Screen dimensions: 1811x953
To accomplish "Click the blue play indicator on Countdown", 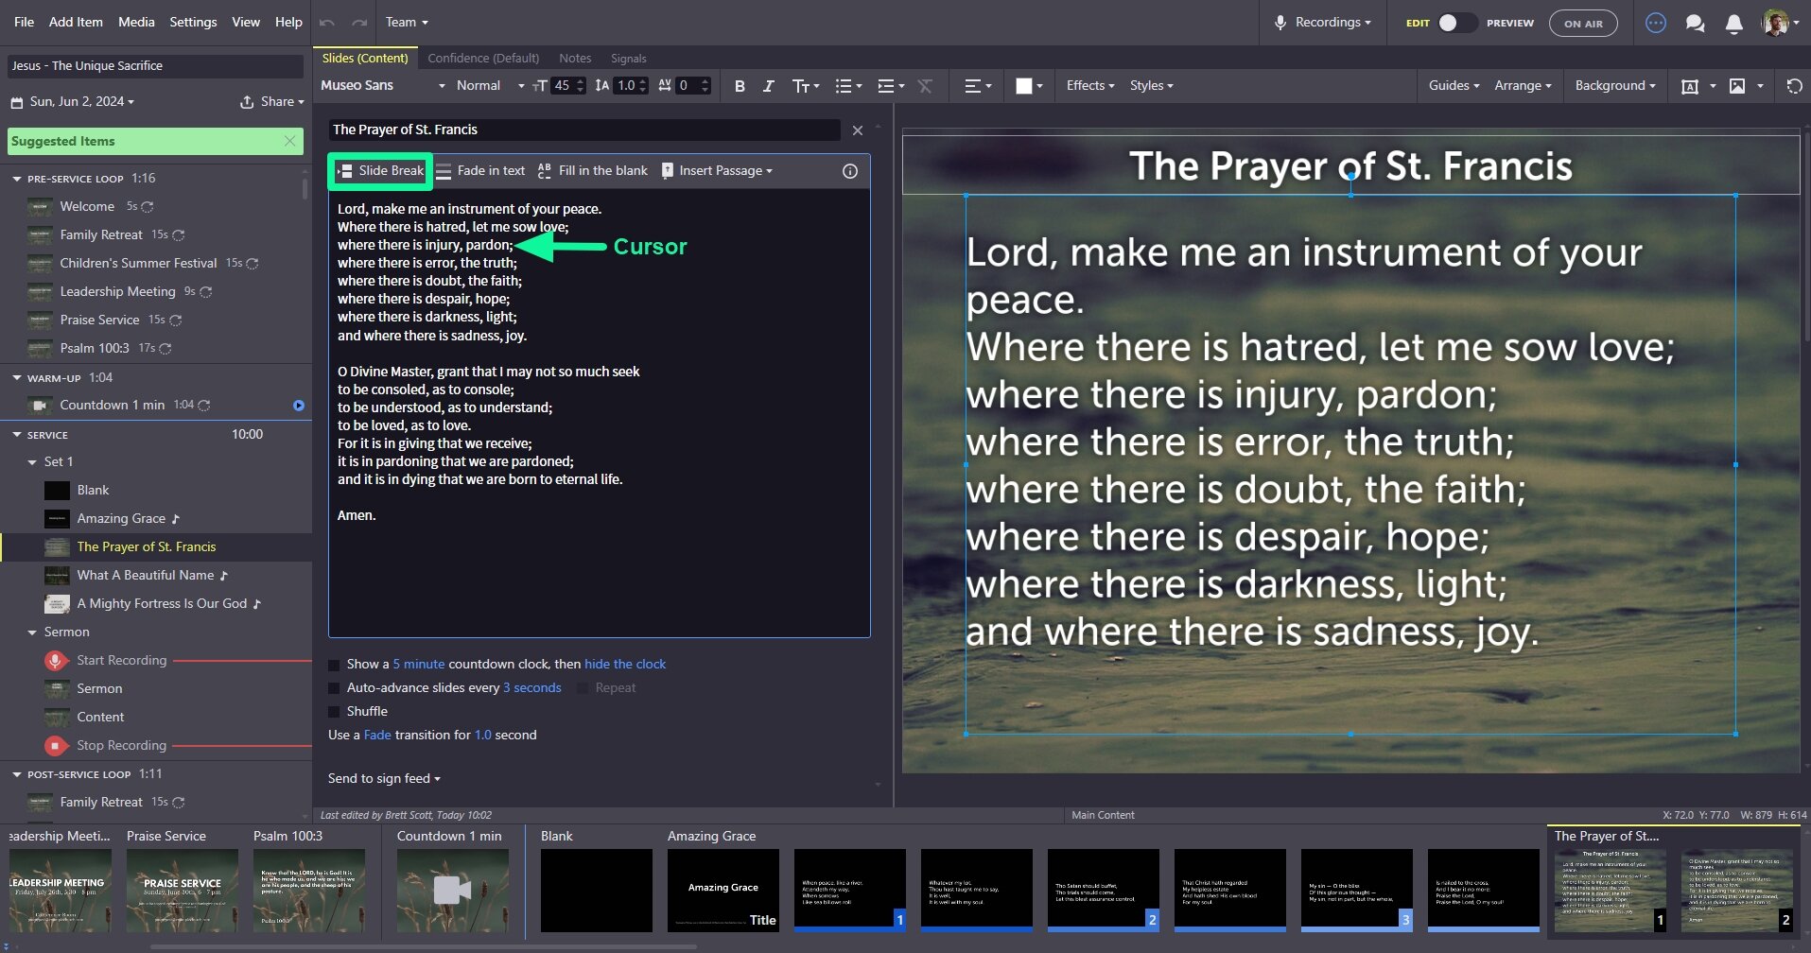I will [x=299, y=406].
